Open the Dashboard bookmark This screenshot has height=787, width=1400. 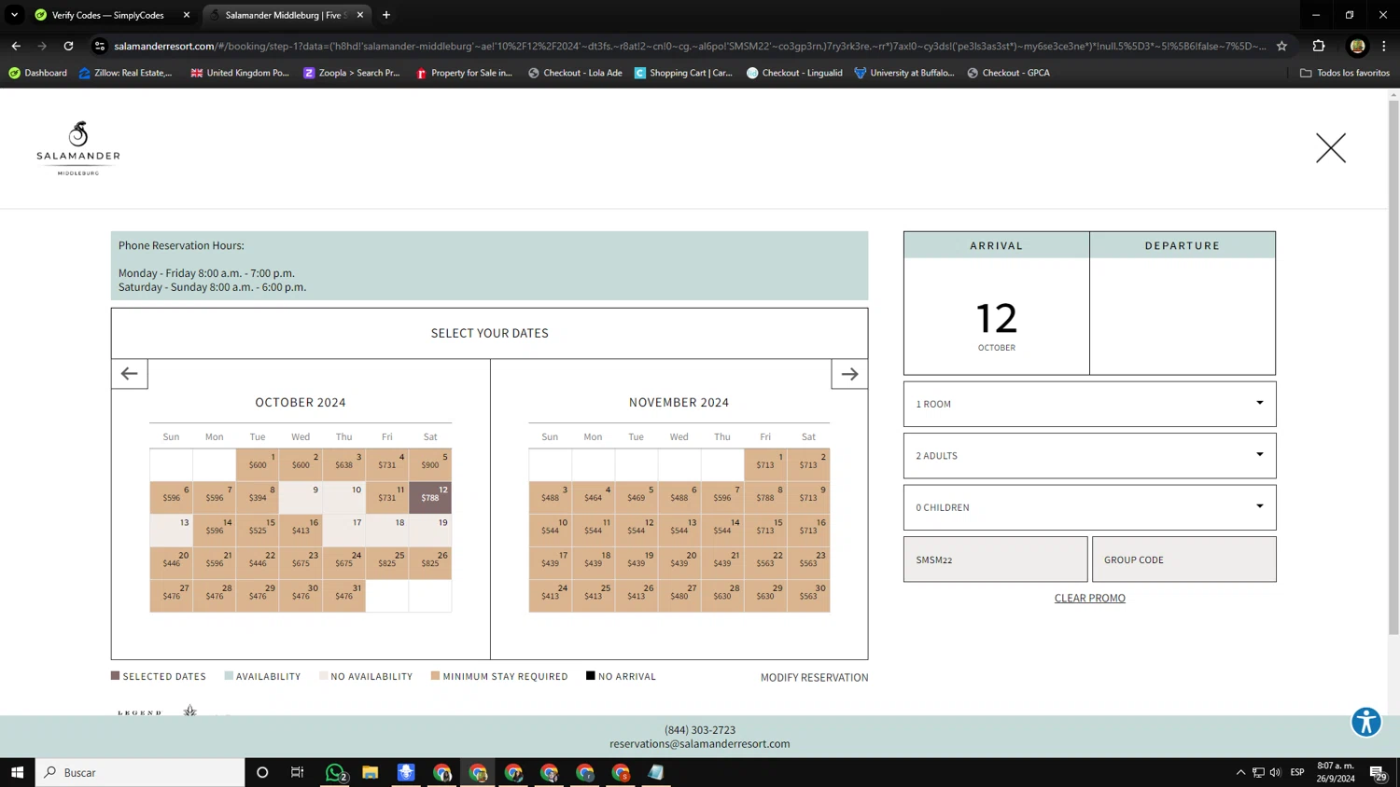[x=37, y=73]
